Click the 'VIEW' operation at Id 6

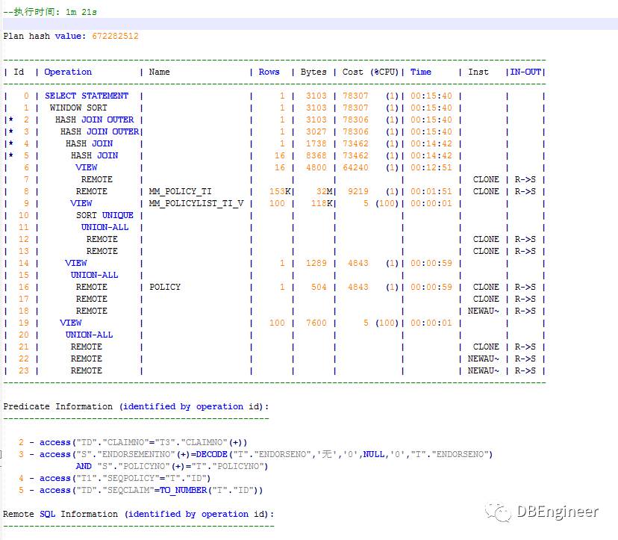[87, 167]
